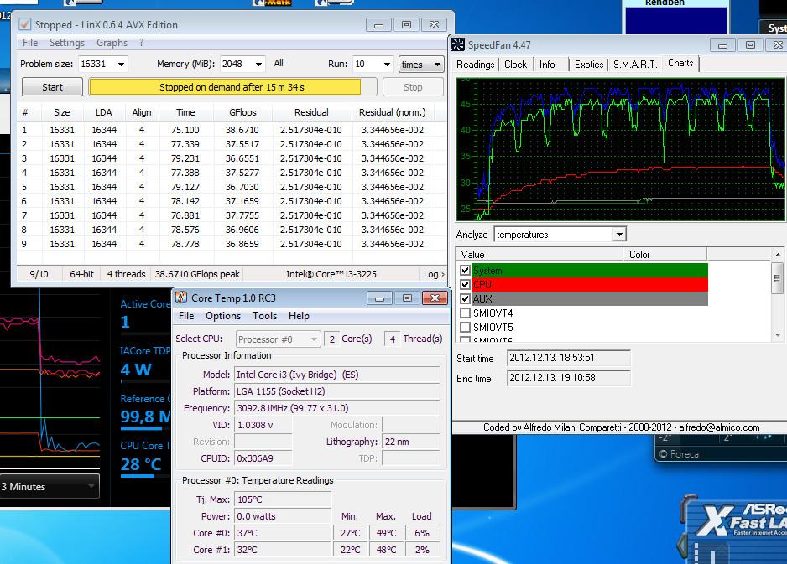
Task: Open the LinX Settings menu
Action: coord(67,43)
